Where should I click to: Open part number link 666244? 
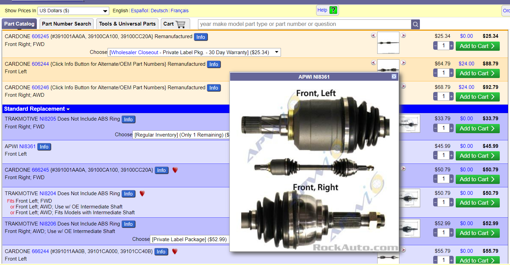(40, 251)
